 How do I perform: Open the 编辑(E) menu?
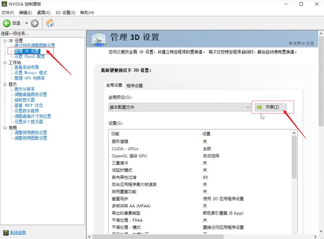tap(26, 13)
